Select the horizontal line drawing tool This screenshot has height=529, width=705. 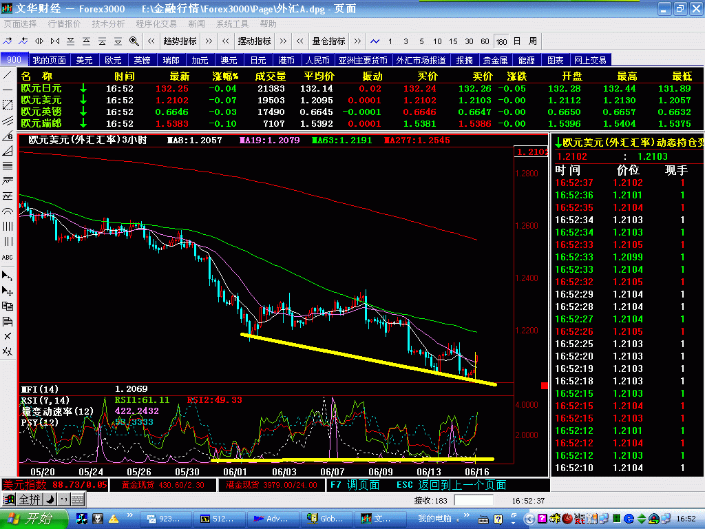[8, 90]
